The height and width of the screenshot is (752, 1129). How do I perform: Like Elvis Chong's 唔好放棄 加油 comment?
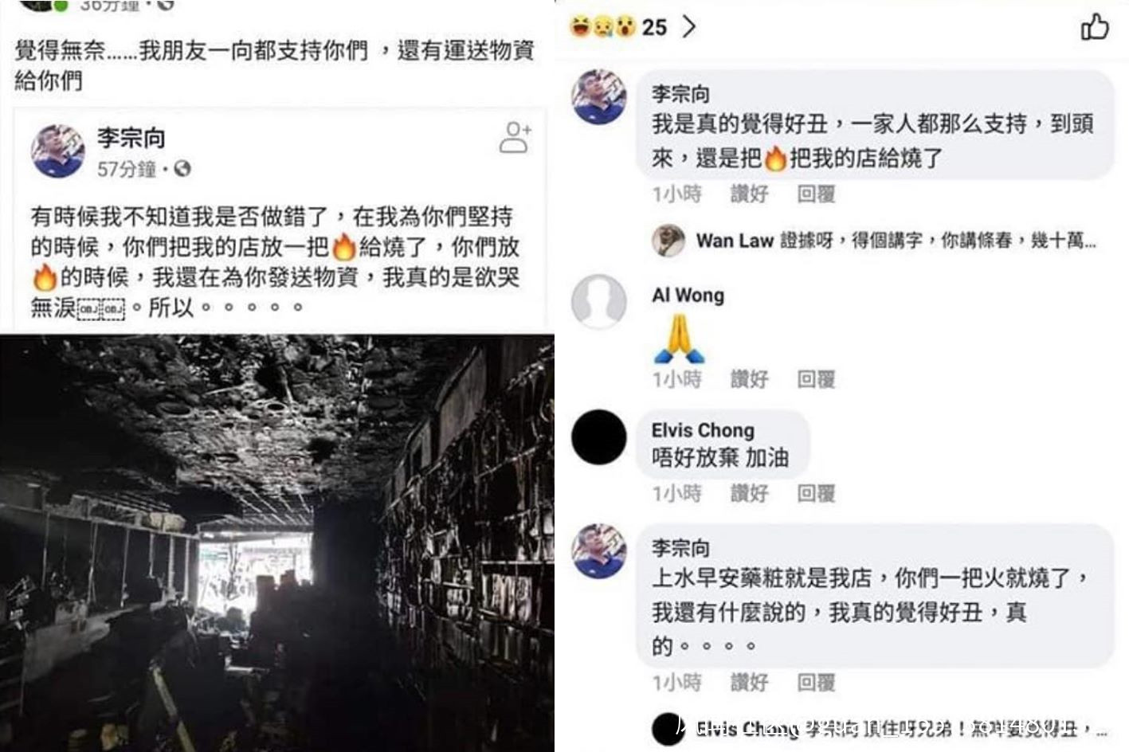749,494
